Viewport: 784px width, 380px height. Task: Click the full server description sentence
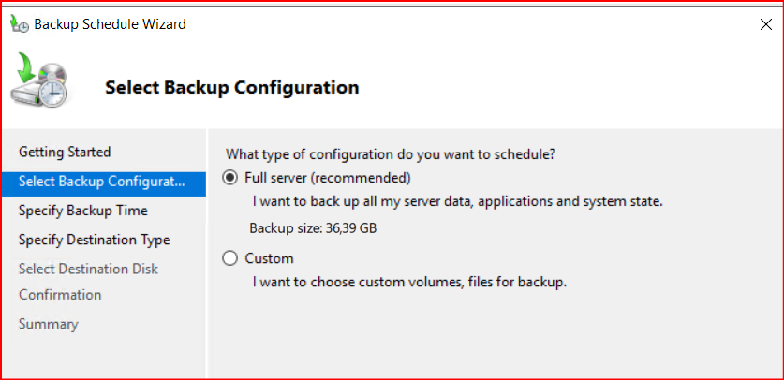[458, 200]
